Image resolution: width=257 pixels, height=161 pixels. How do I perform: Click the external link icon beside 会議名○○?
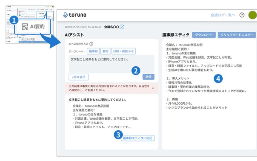coord(122,27)
